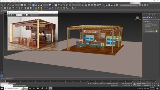Click the yellow object color swatch

[157, 31]
